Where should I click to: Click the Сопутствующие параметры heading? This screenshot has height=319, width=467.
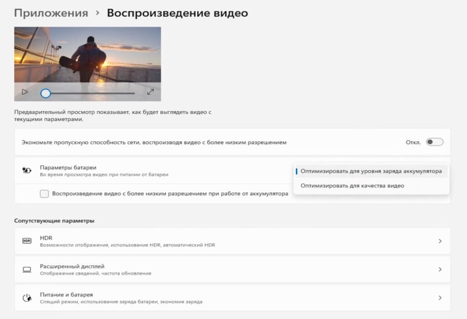coord(54,221)
